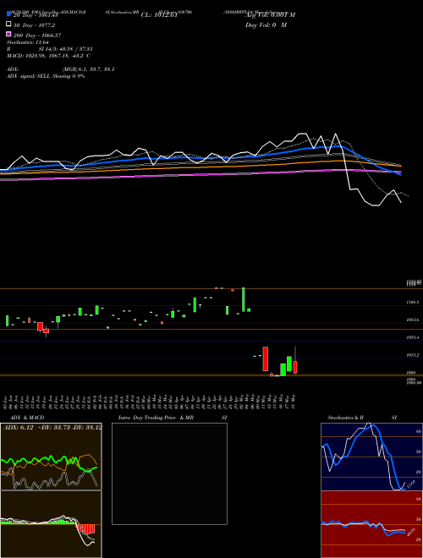This screenshot has height=558, width=423.
Task: Select the '50 Day - 1077.2' legend text
Action: (x=34, y=25)
